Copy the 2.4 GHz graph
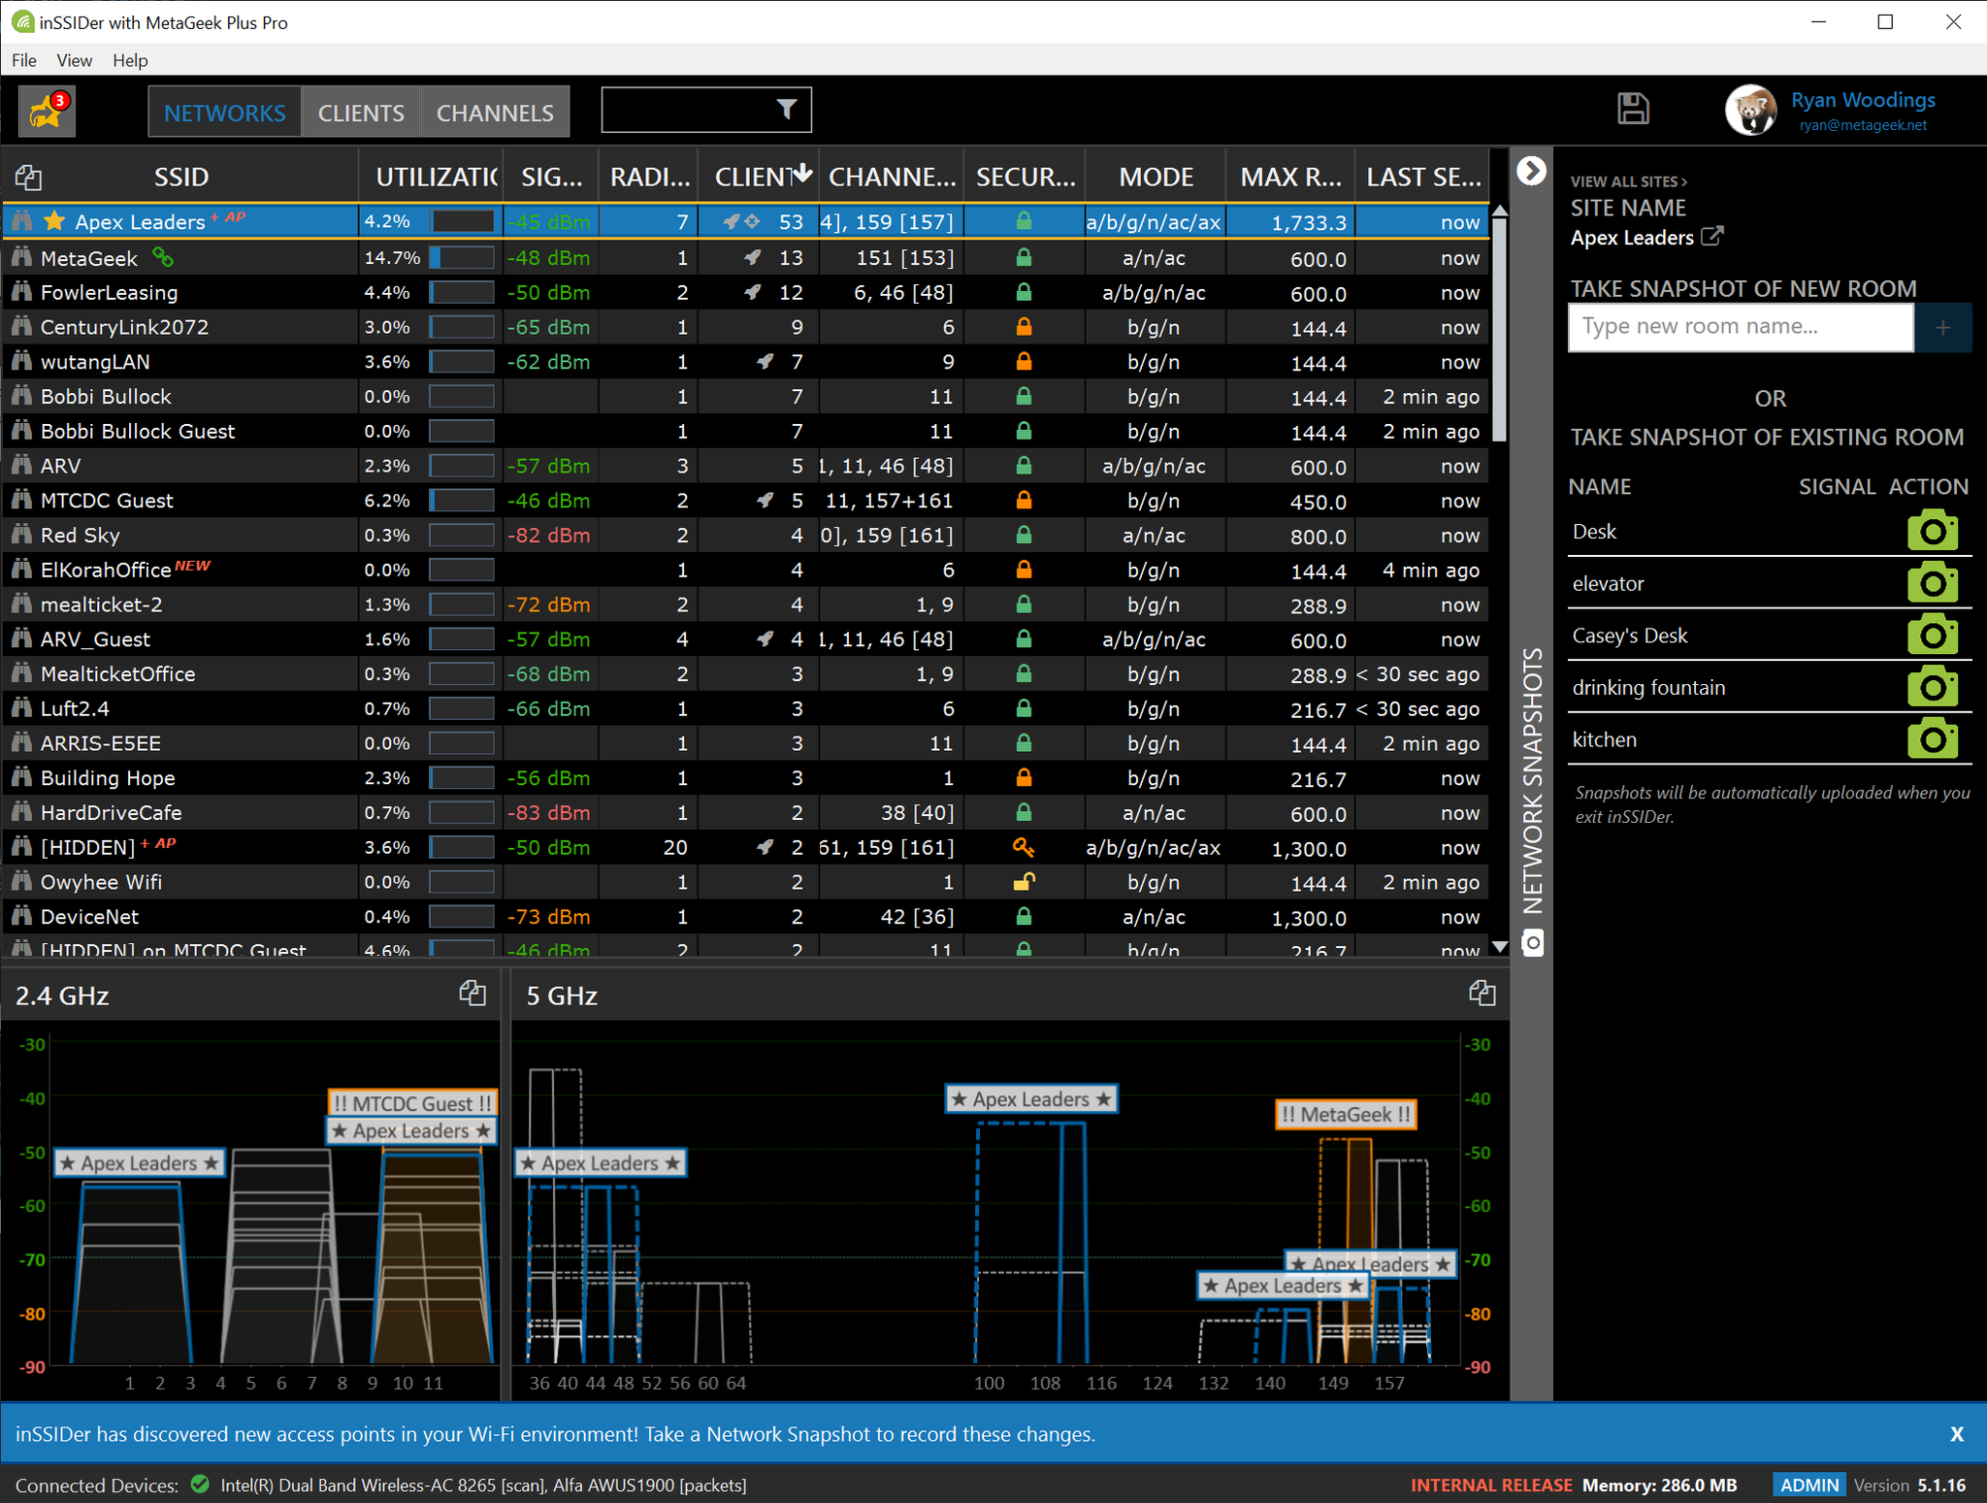 472,994
